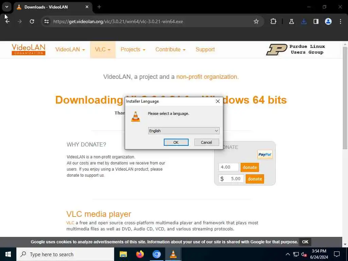The image size is (348, 261).
Task: Confirm language with OK in installer
Action: click(x=176, y=142)
